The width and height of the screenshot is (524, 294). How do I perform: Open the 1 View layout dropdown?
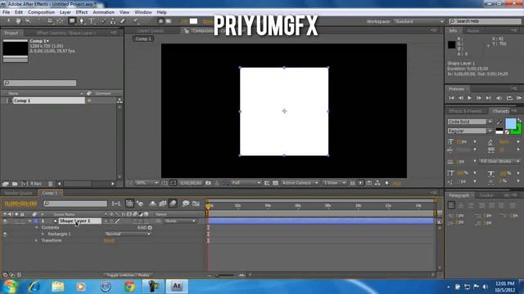pos(335,183)
